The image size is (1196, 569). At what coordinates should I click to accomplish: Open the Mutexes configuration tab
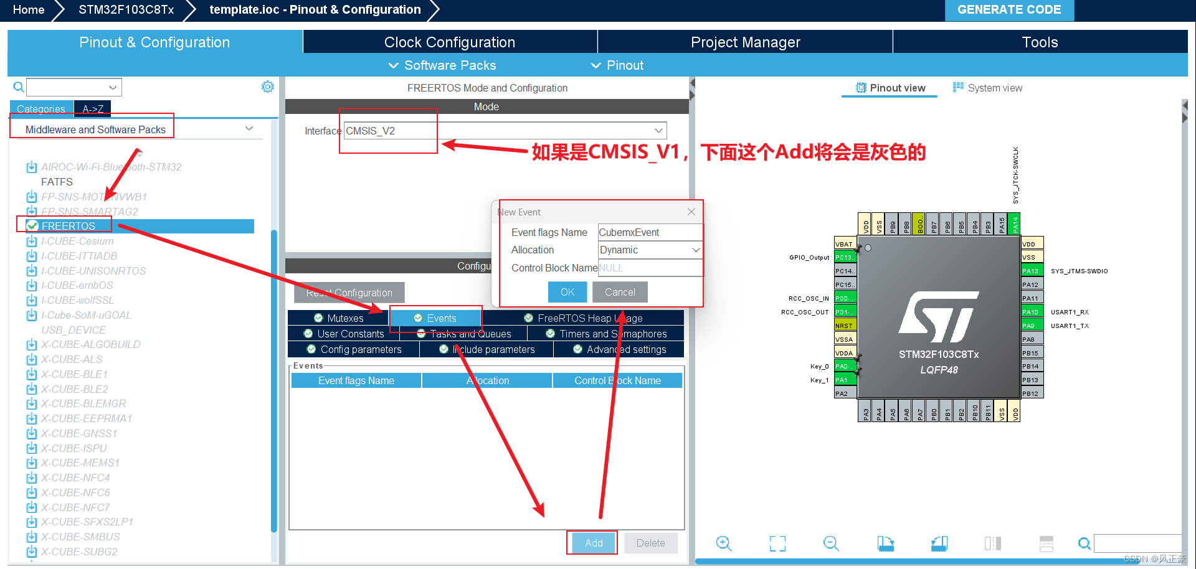click(x=338, y=318)
